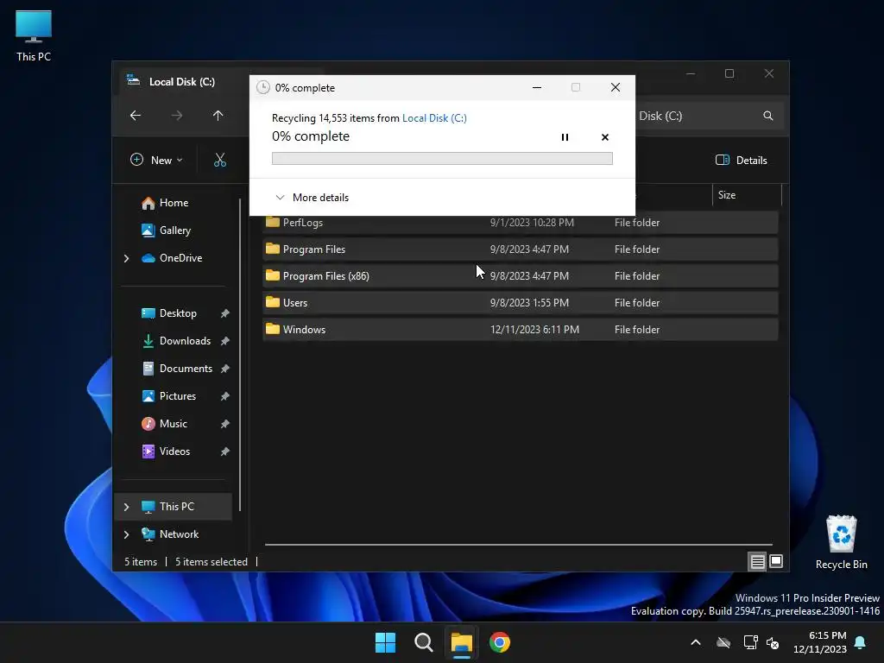Click the pin icon next to Music

[x=224, y=424]
